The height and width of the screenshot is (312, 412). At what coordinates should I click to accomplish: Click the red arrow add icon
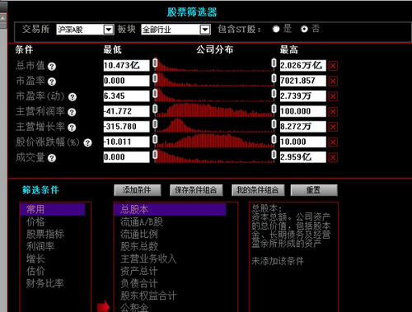(103, 306)
